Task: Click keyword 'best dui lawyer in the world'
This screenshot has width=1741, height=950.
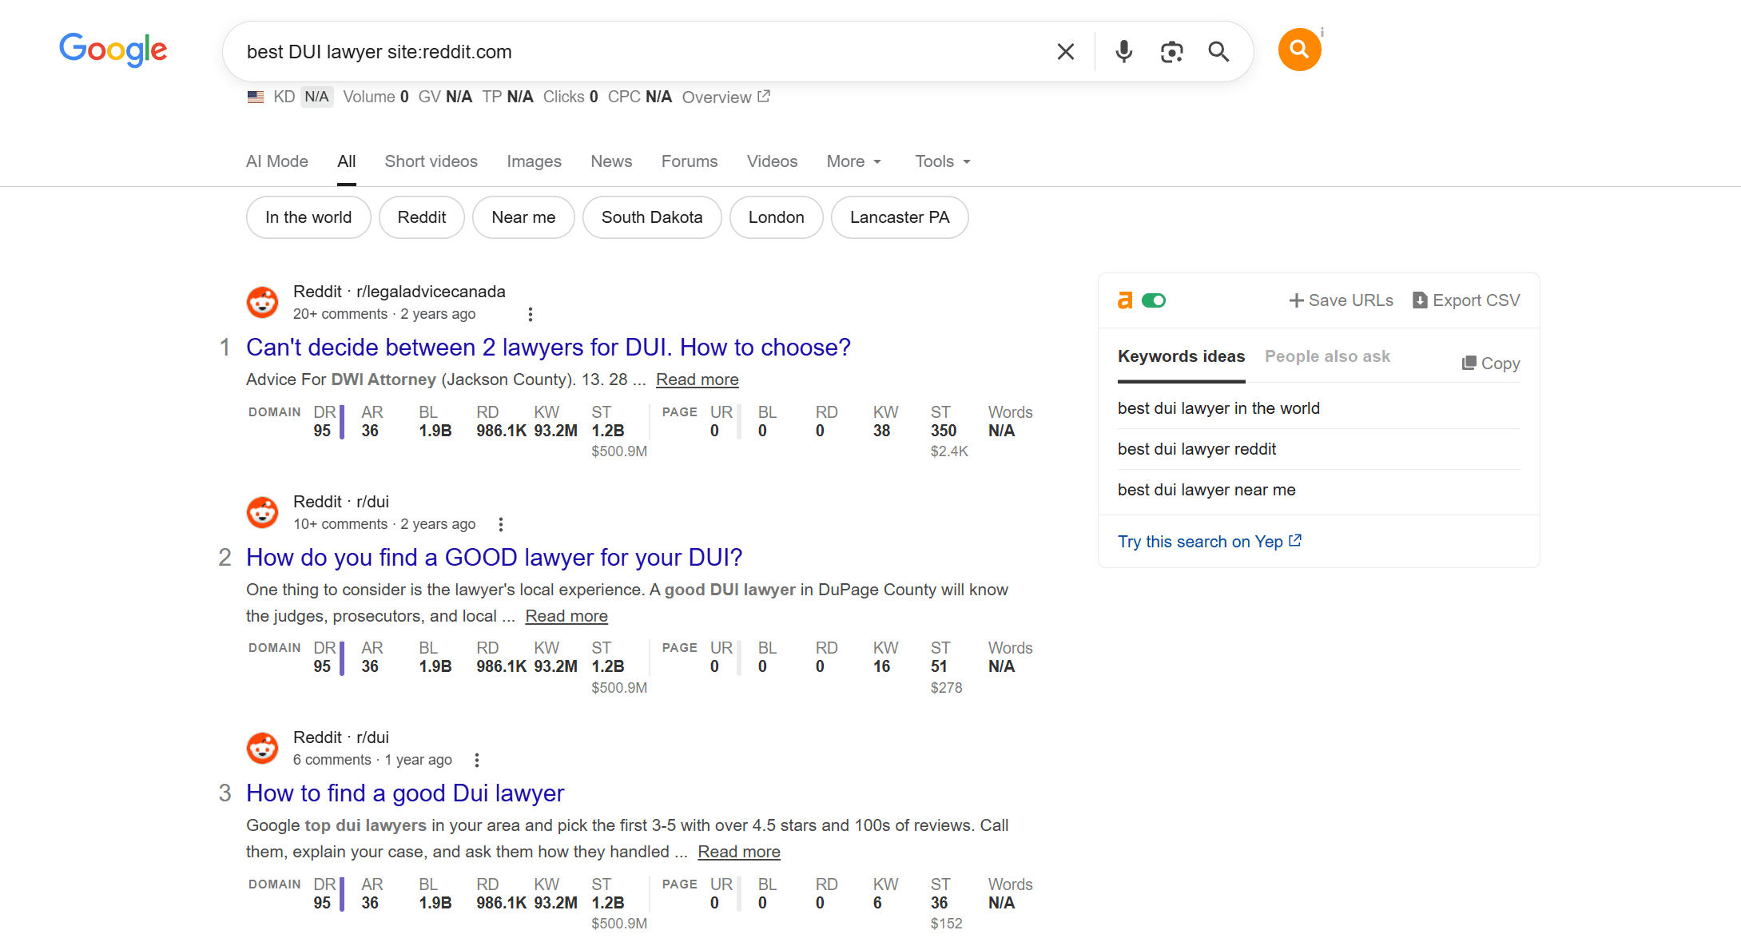Action: coord(1218,408)
